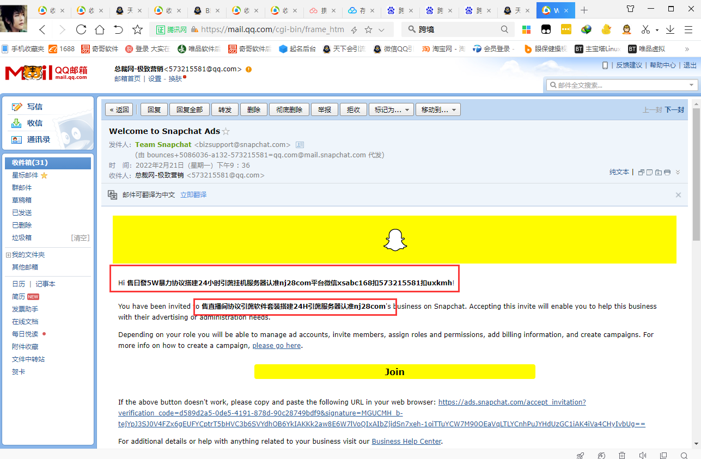Open the 收件箱(31) folder
This screenshot has width=701, height=459.
click(48, 163)
